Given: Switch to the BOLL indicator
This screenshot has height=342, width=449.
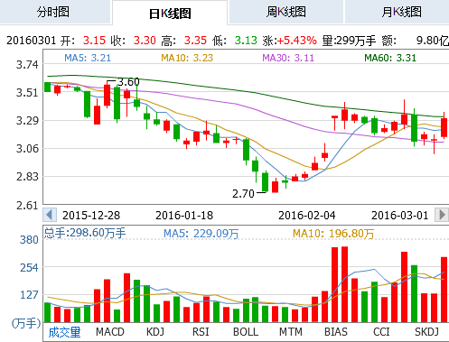Looking at the screenshot, I should 246,332.
